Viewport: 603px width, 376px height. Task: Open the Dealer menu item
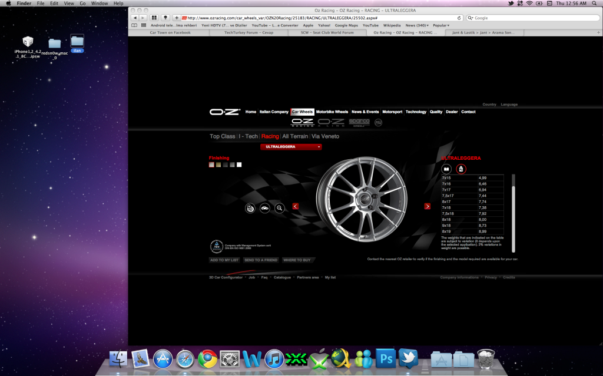point(452,112)
